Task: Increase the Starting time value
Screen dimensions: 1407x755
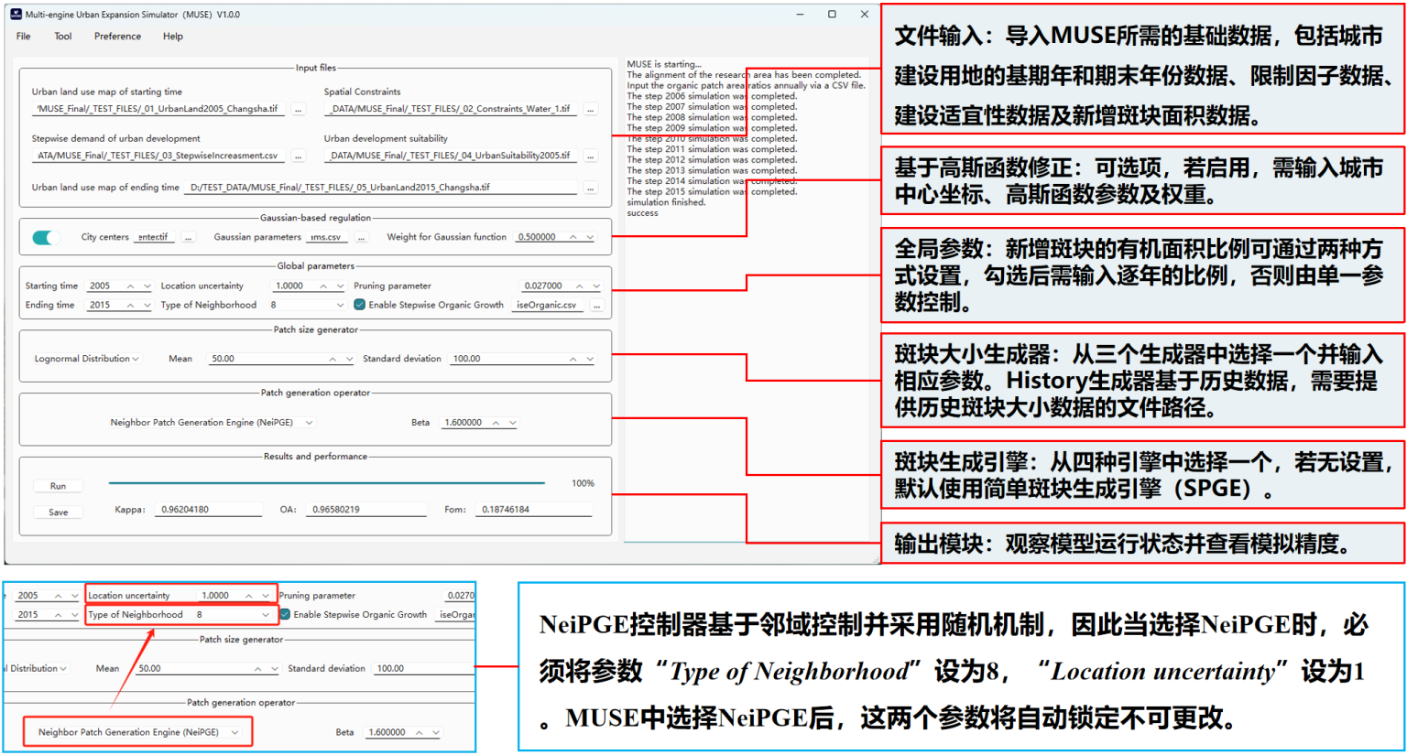Action: click(x=130, y=286)
